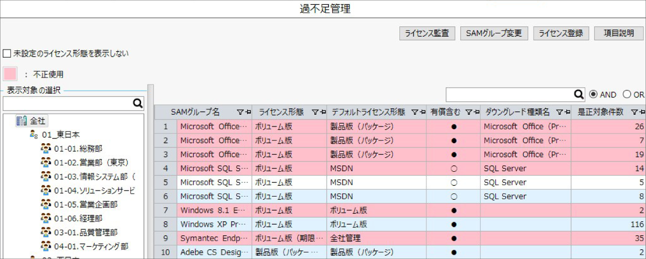This screenshot has width=646, height=259.
Task: Open the filter for 有償含む column
Action: (468, 113)
